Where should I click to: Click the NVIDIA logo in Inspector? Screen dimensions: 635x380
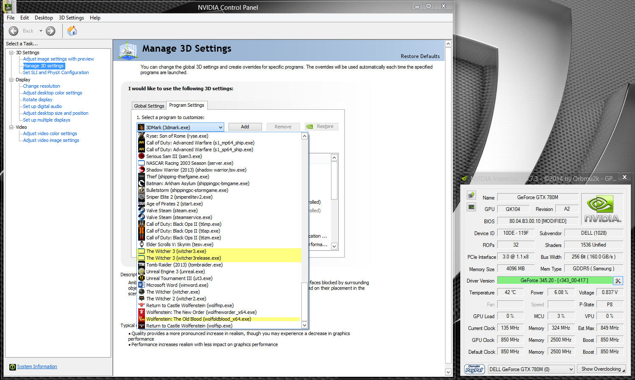[602, 209]
